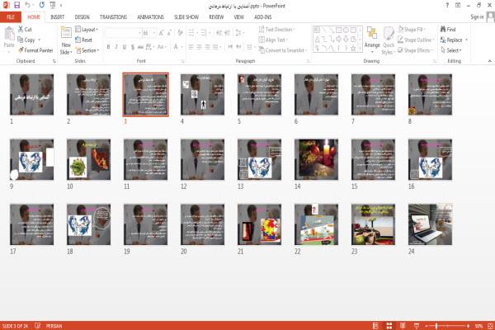Toggle Bold formatting

108,47
